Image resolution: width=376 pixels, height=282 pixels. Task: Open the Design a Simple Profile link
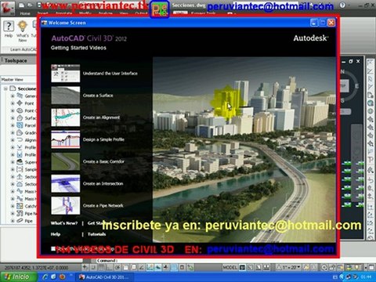(103, 139)
